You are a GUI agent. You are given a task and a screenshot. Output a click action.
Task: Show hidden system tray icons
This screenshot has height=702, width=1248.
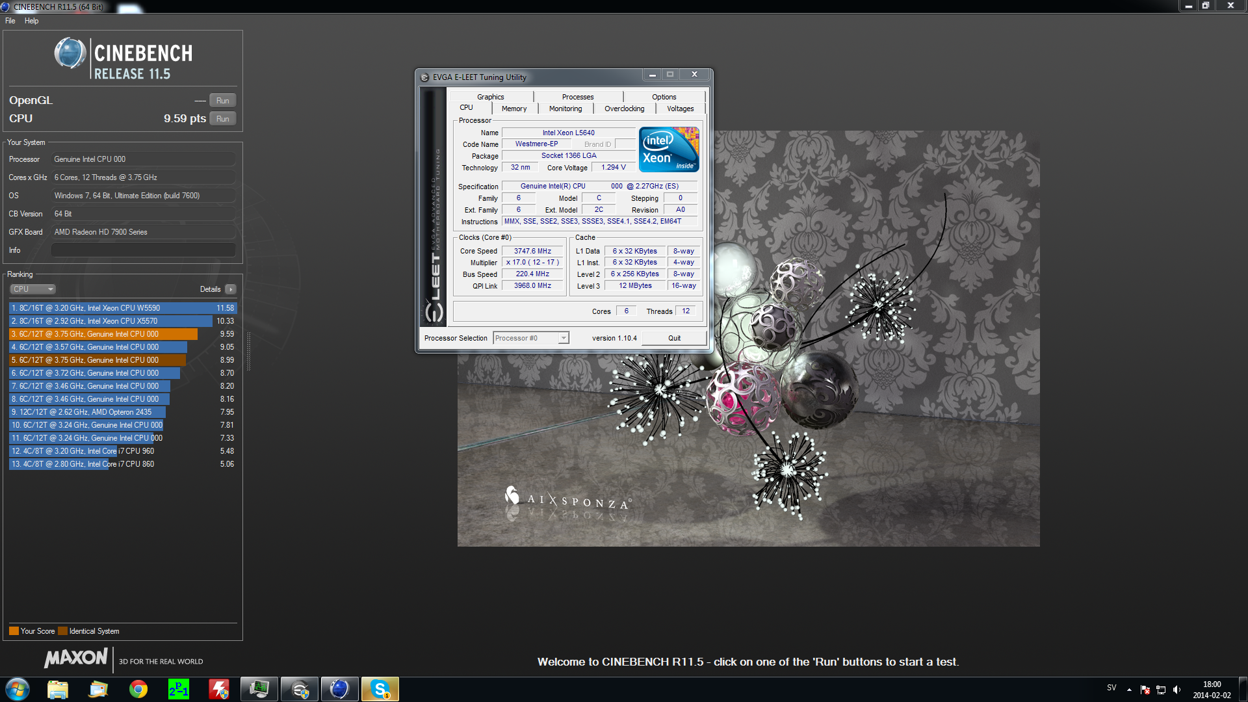point(1129,690)
